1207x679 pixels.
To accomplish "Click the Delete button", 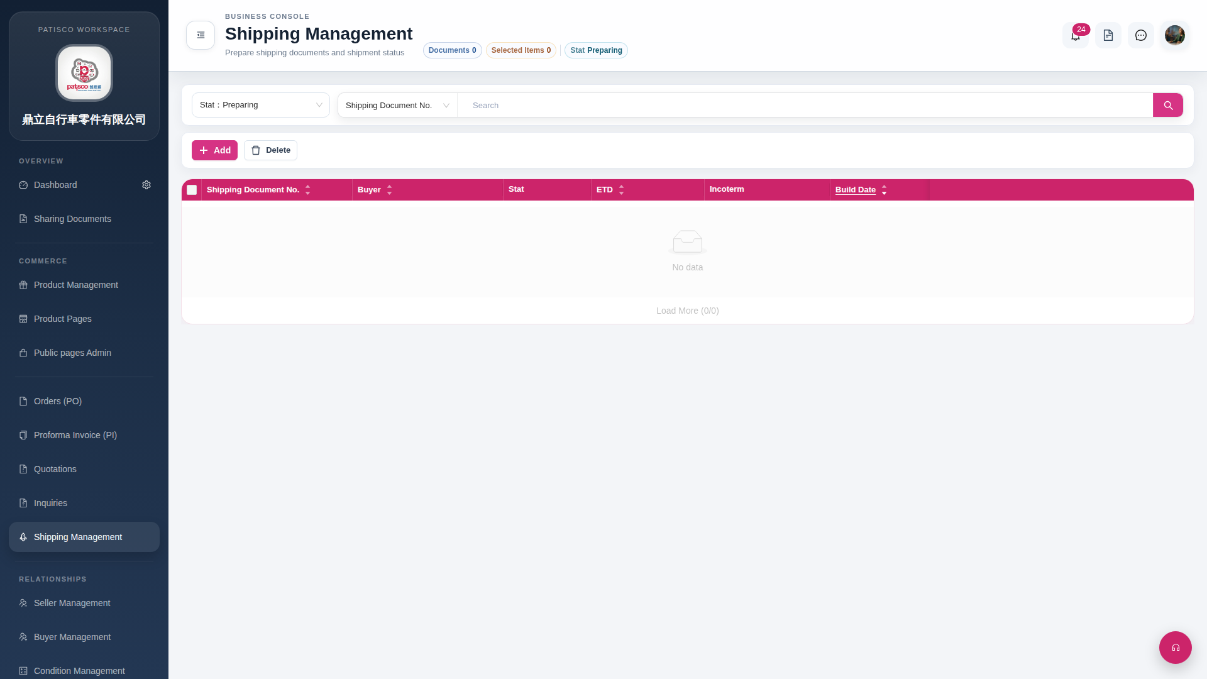I will click(x=270, y=150).
